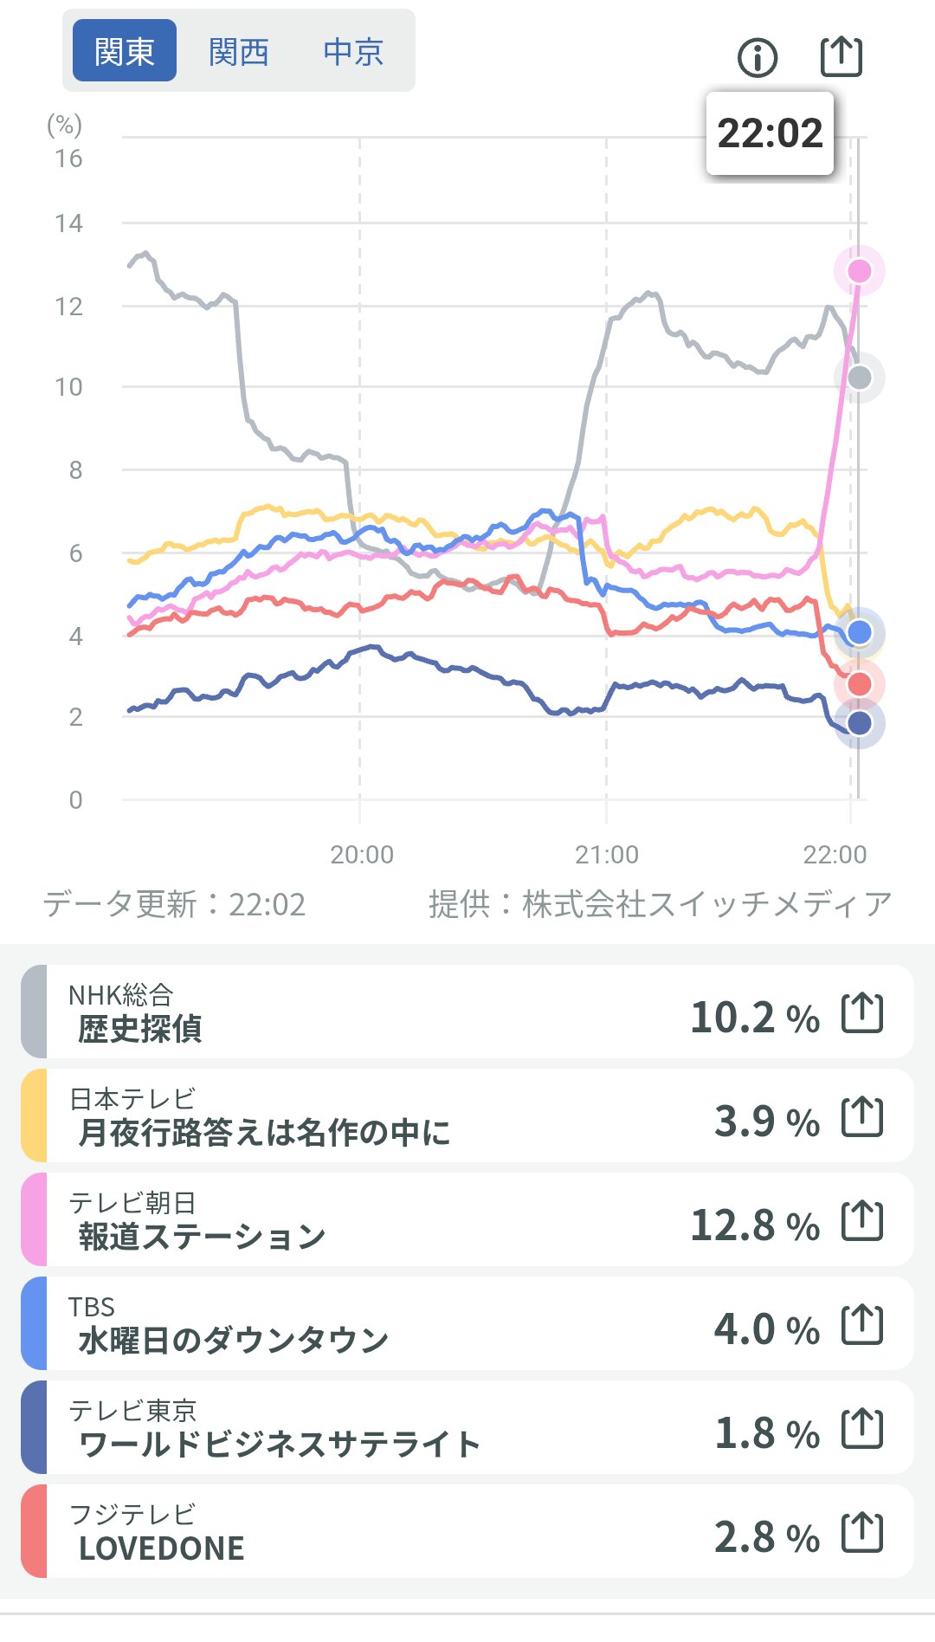Share the テレビ朝日 報道ステーション rating
The width and height of the screenshot is (935, 1642).
tap(862, 1221)
